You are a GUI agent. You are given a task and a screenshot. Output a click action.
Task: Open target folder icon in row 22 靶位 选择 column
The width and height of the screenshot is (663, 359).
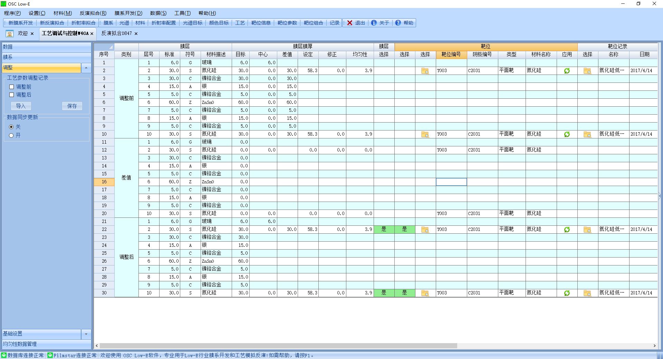pyautogui.click(x=425, y=230)
